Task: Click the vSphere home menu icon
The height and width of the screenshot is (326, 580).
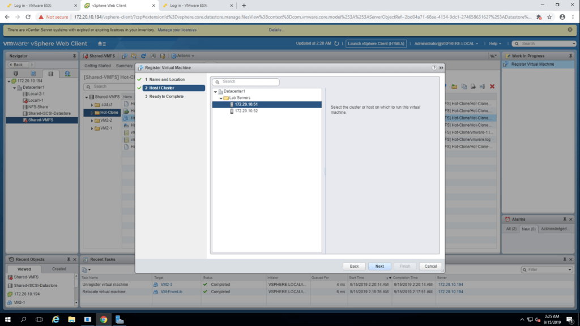Action: click(x=100, y=44)
